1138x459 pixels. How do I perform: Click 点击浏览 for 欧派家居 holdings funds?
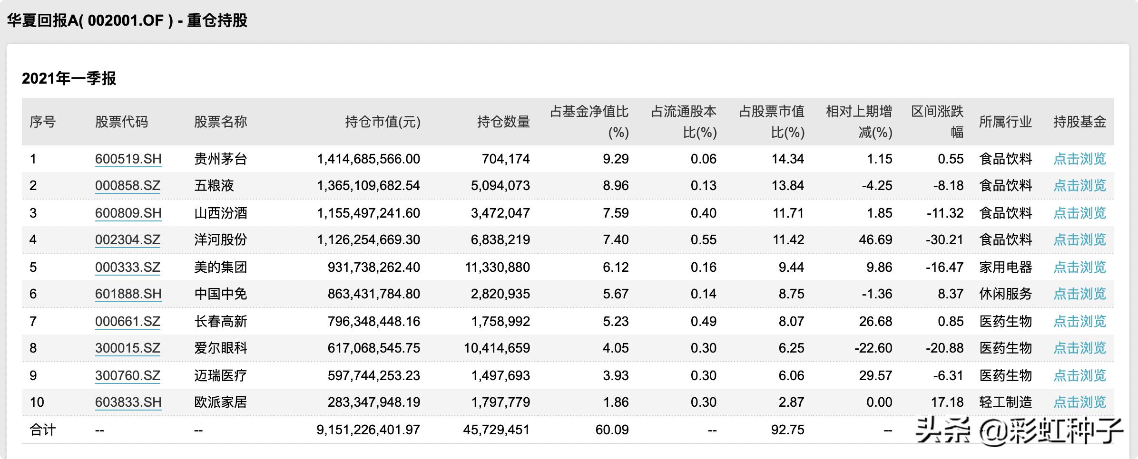[x=1082, y=402]
